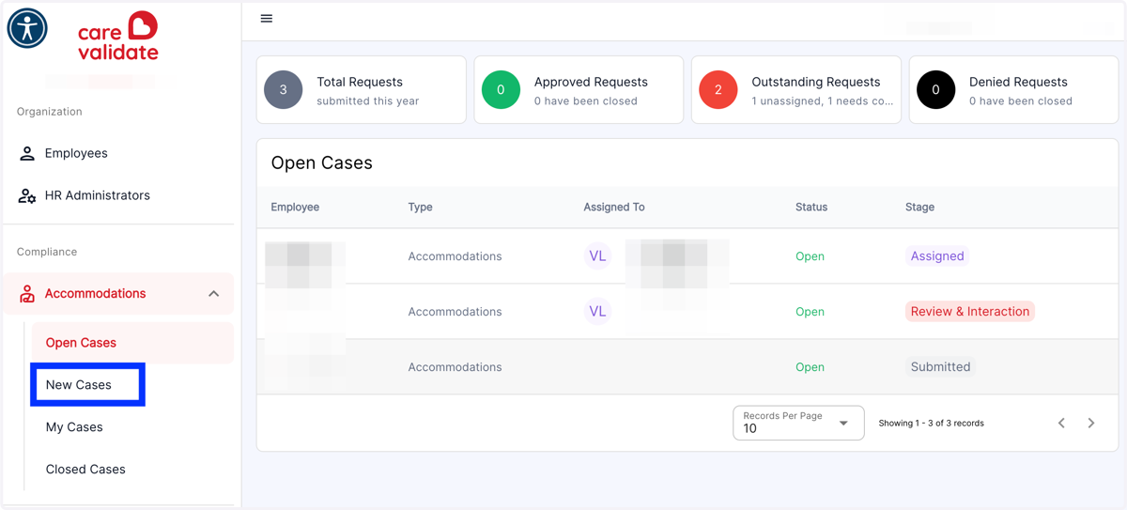
Task: Select Closed Cases submenu item
Action: 85,470
